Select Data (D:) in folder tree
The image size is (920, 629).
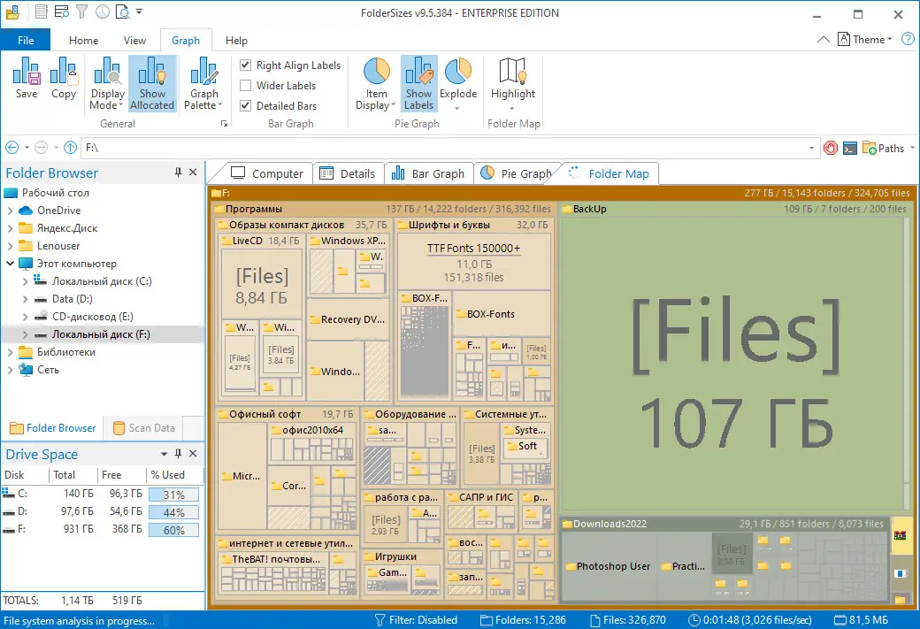(x=73, y=299)
